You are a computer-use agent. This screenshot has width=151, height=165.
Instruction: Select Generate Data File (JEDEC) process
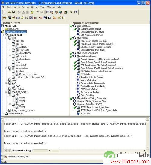click(89, 104)
